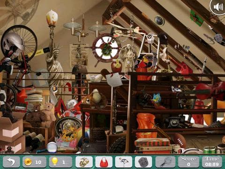Pick the dark brown teddy bear

point(35,115)
